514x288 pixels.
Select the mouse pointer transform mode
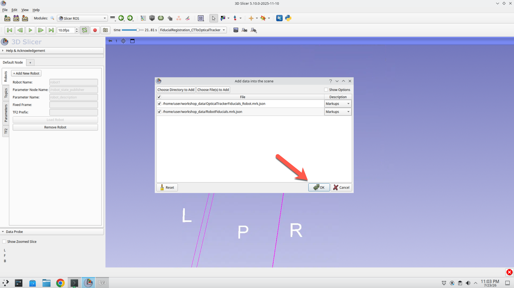click(x=214, y=18)
